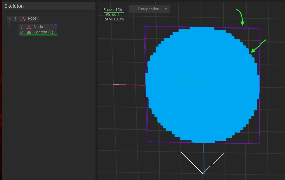Open the Perspective view dropdown
This screenshot has height=180, width=285.
tap(149, 9)
